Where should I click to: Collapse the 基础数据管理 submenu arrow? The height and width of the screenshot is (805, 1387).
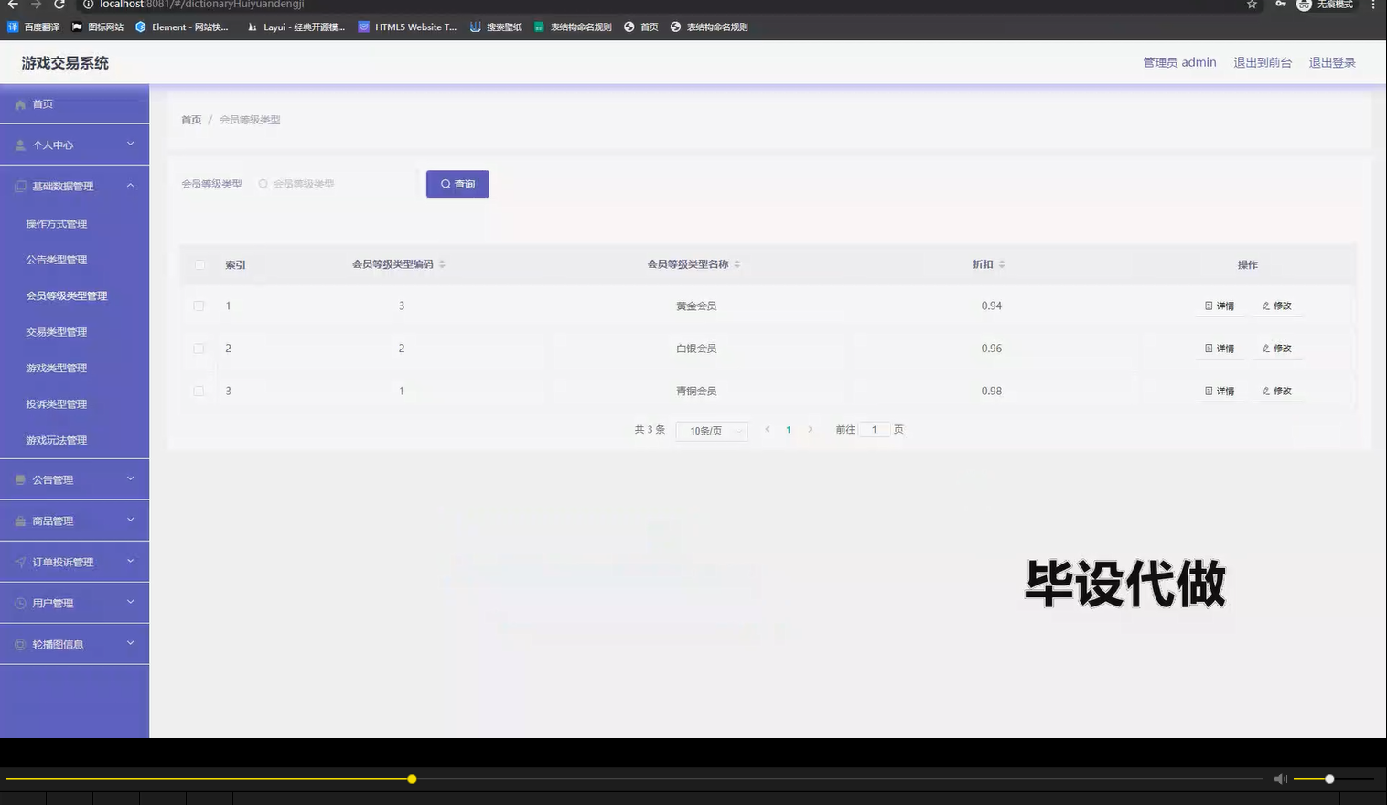pyautogui.click(x=131, y=186)
